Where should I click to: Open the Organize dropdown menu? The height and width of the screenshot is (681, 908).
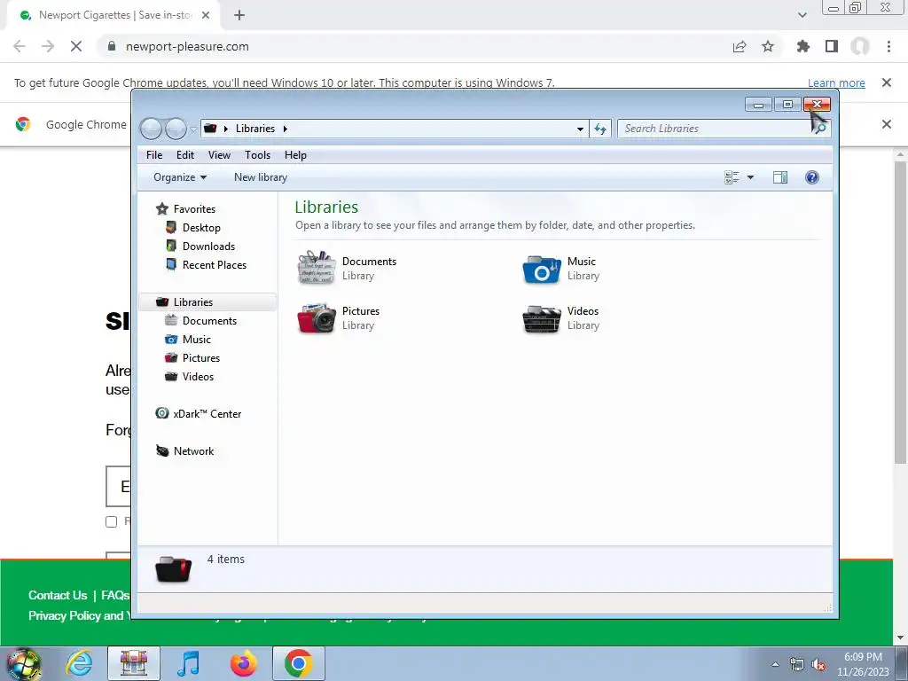(180, 177)
